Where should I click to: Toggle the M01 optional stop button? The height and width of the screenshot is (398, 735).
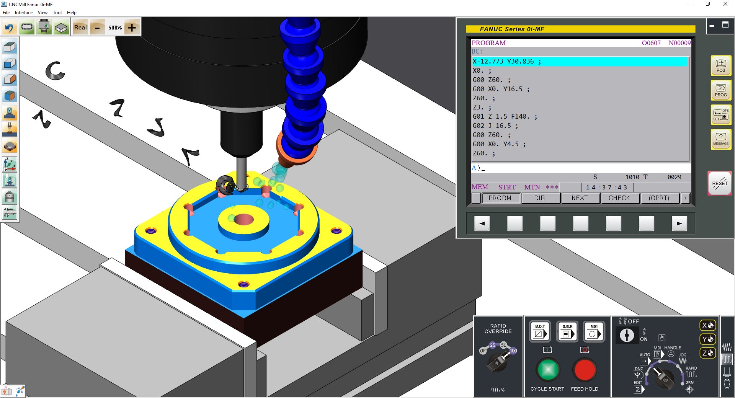coord(594,331)
